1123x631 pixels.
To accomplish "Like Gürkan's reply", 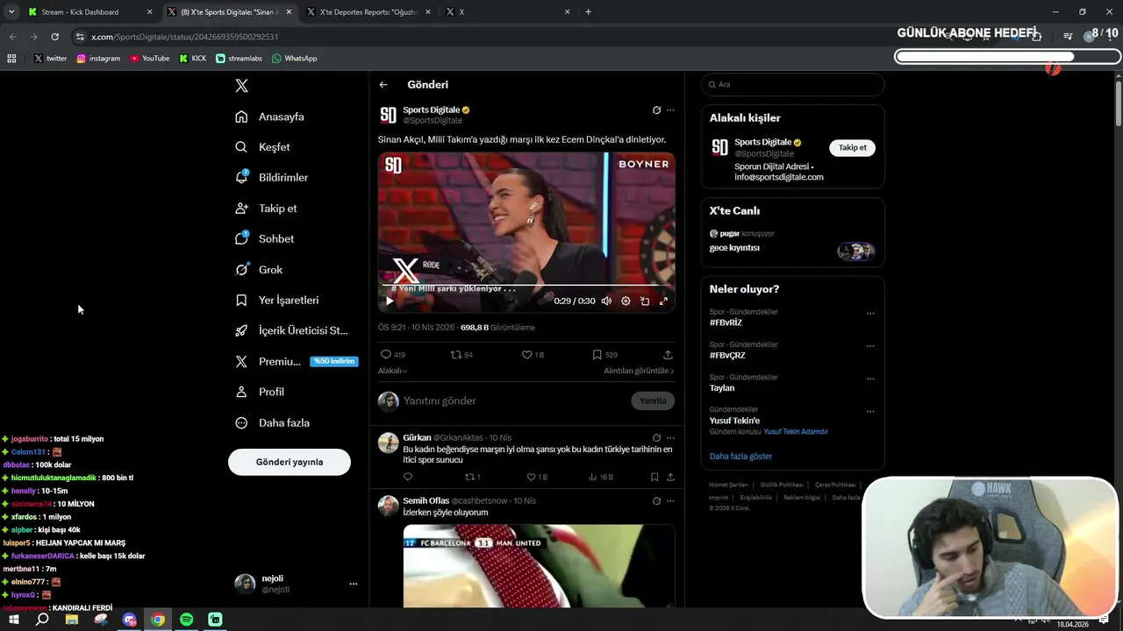I will click(x=536, y=477).
